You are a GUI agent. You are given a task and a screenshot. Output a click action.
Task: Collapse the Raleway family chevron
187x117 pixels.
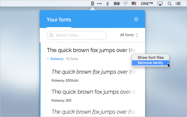(48, 59)
